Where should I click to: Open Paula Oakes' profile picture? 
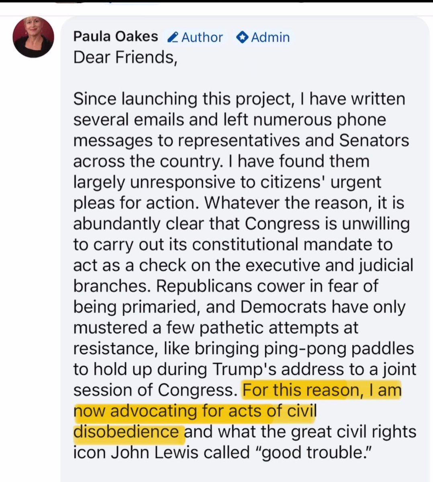pos(34,37)
